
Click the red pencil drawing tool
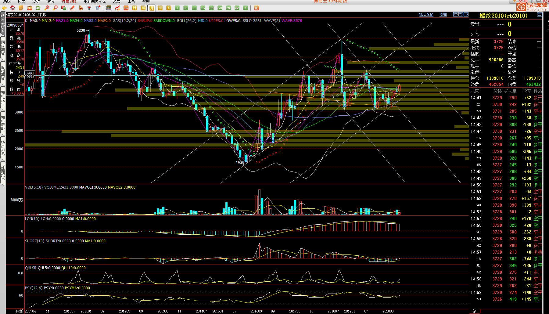pyautogui.click(x=72, y=8)
